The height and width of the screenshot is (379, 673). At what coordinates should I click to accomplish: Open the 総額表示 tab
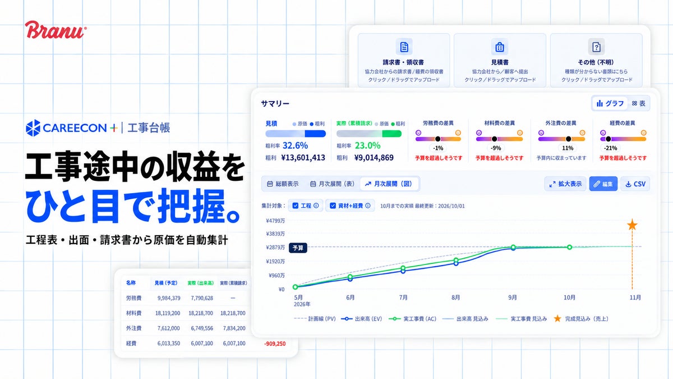[x=283, y=184]
